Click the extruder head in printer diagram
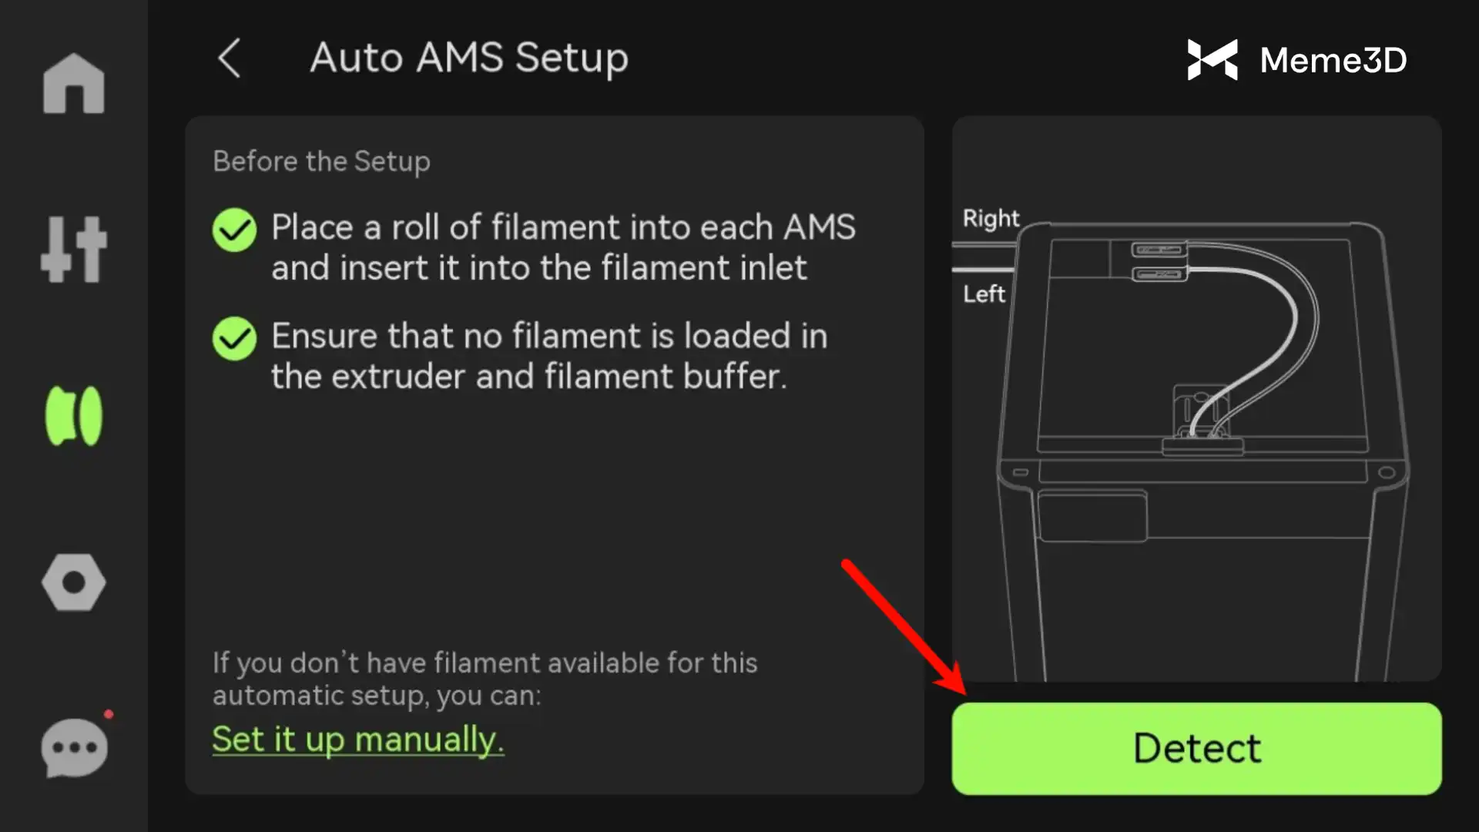This screenshot has width=1479, height=832. coord(1202,420)
